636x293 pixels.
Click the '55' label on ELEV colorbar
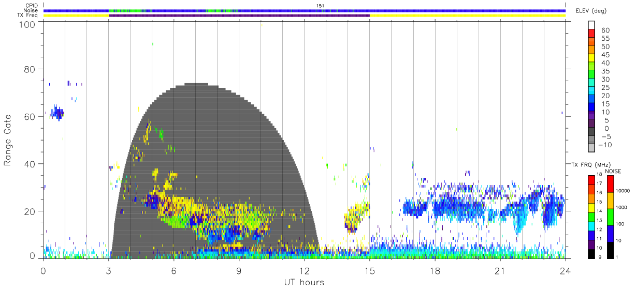(x=605, y=39)
